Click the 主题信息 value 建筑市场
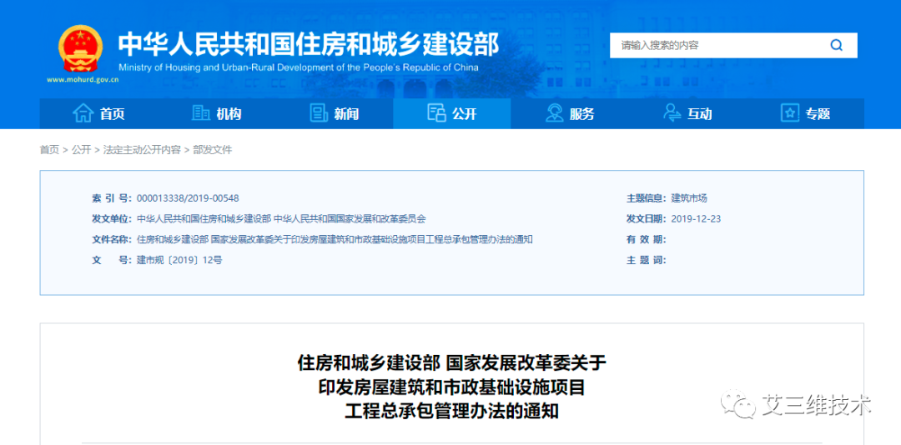This screenshot has width=901, height=445. [689, 198]
